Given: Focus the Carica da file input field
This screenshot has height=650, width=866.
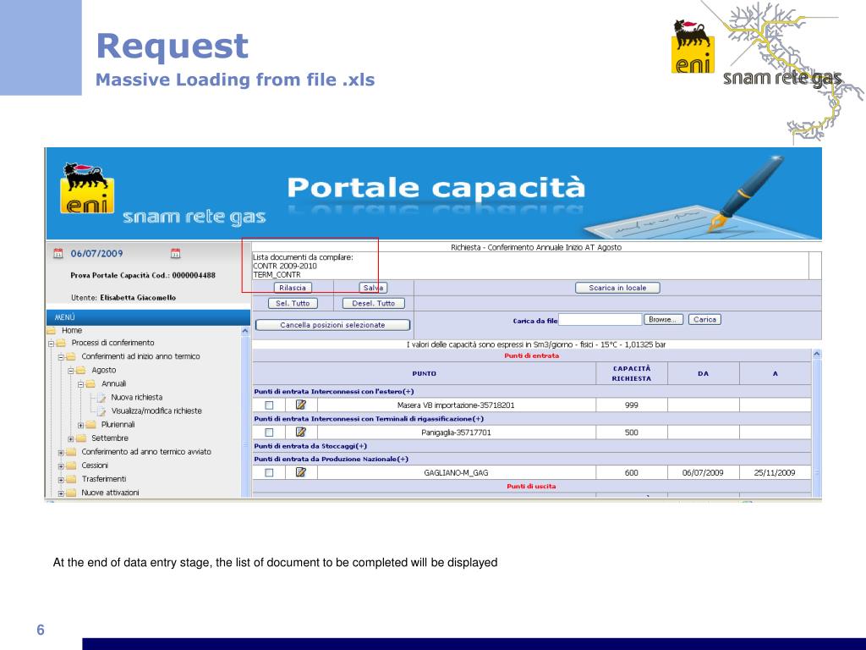Looking at the screenshot, I should coord(600,319).
